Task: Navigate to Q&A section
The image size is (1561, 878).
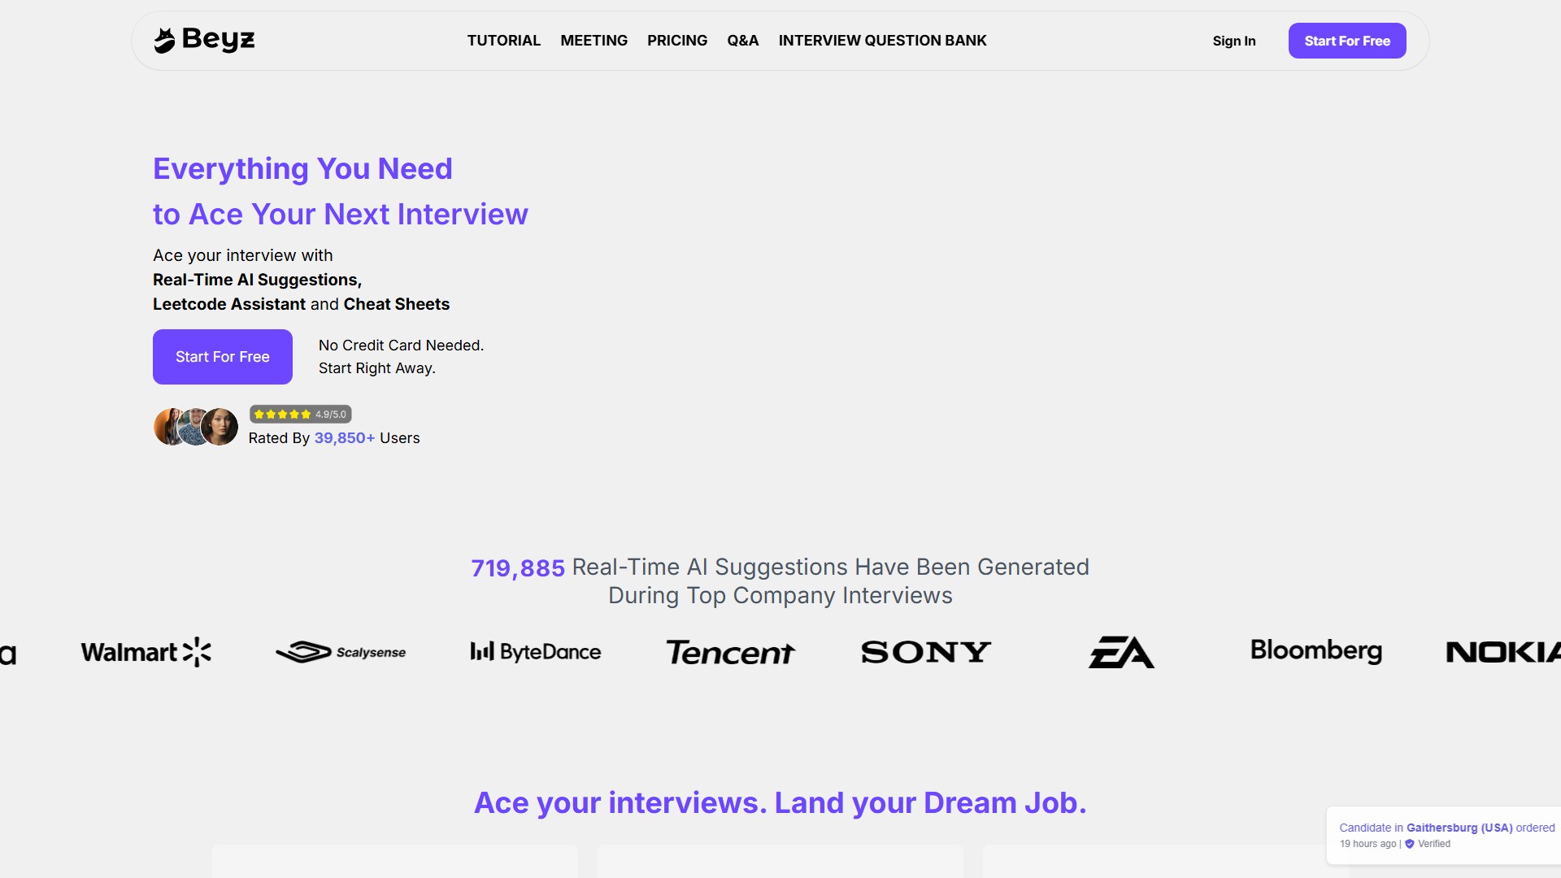Action: [x=742, y=41]
